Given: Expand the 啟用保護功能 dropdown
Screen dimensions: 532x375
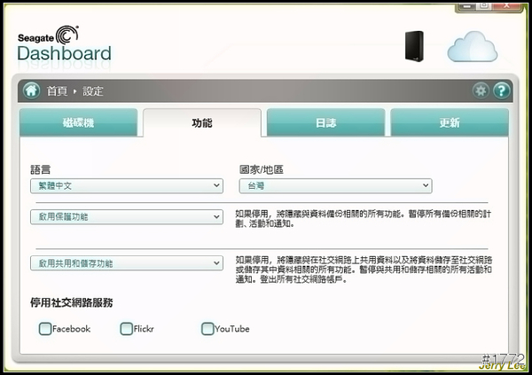Looking at the screenshot, I should 127,217.
